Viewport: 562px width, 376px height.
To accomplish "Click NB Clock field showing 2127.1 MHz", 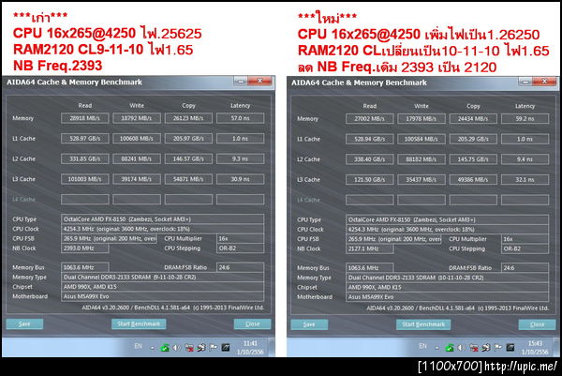I will (370, 249).
